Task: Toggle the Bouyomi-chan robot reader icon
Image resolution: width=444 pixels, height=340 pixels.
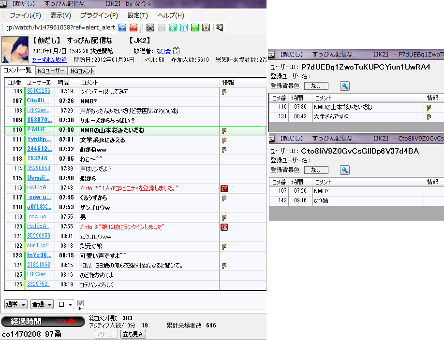Action: tap(150, 28)
